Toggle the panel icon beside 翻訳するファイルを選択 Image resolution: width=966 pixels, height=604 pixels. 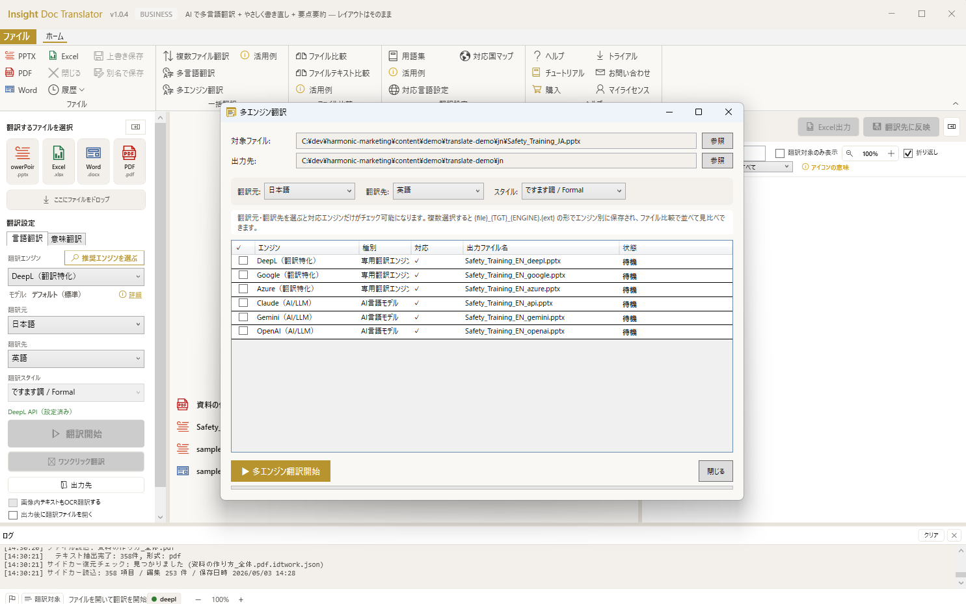point(135,127)
